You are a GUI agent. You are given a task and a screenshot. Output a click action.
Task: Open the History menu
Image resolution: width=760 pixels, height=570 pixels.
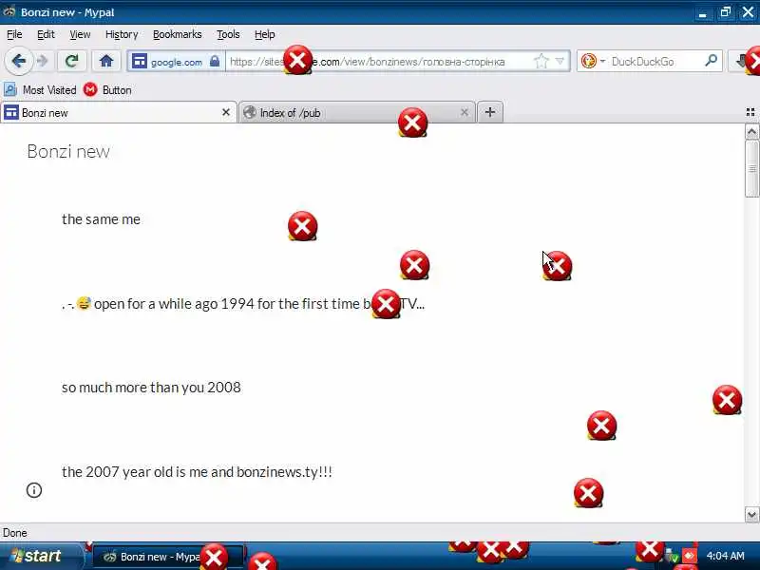point(122,34)
